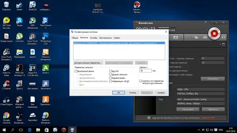Open the MTA San Andreas 1.5 icon
The image size is (237, 133).
pos(20,71)
